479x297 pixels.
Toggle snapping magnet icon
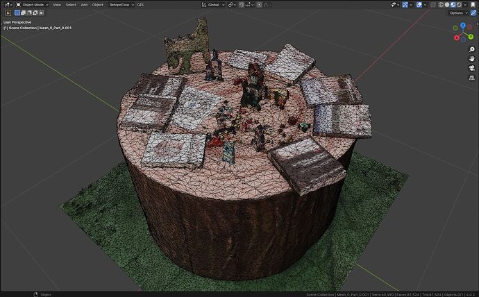242,5
